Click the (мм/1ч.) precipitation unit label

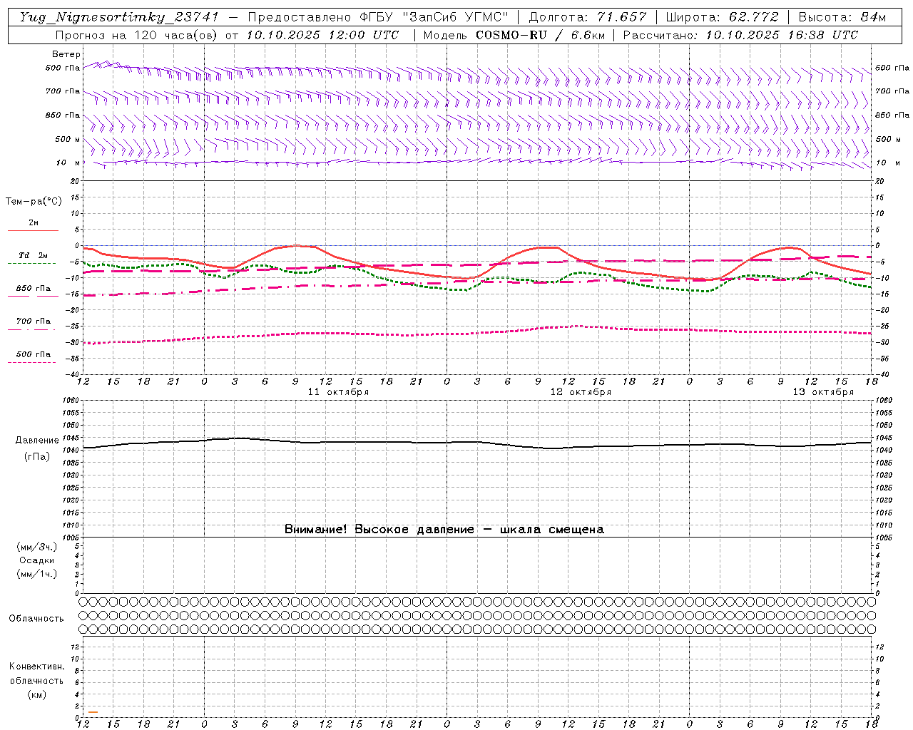click(x=37, y=574)
